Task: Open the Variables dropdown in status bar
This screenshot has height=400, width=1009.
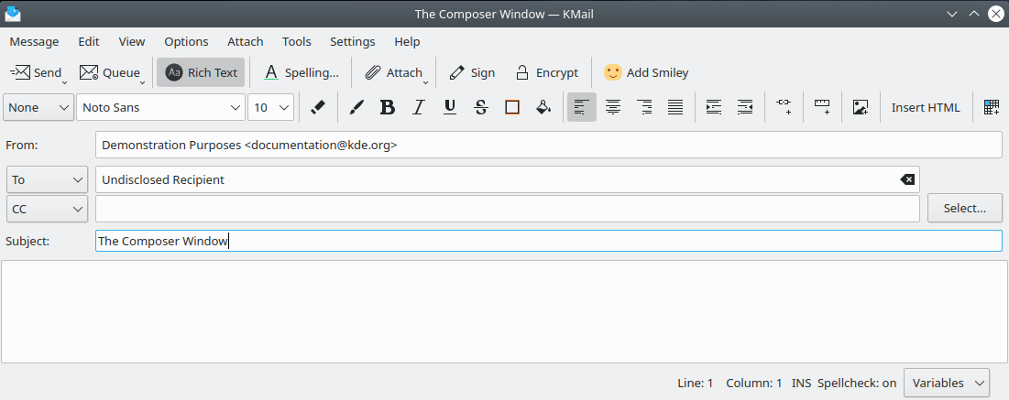Action: point(947,383)
